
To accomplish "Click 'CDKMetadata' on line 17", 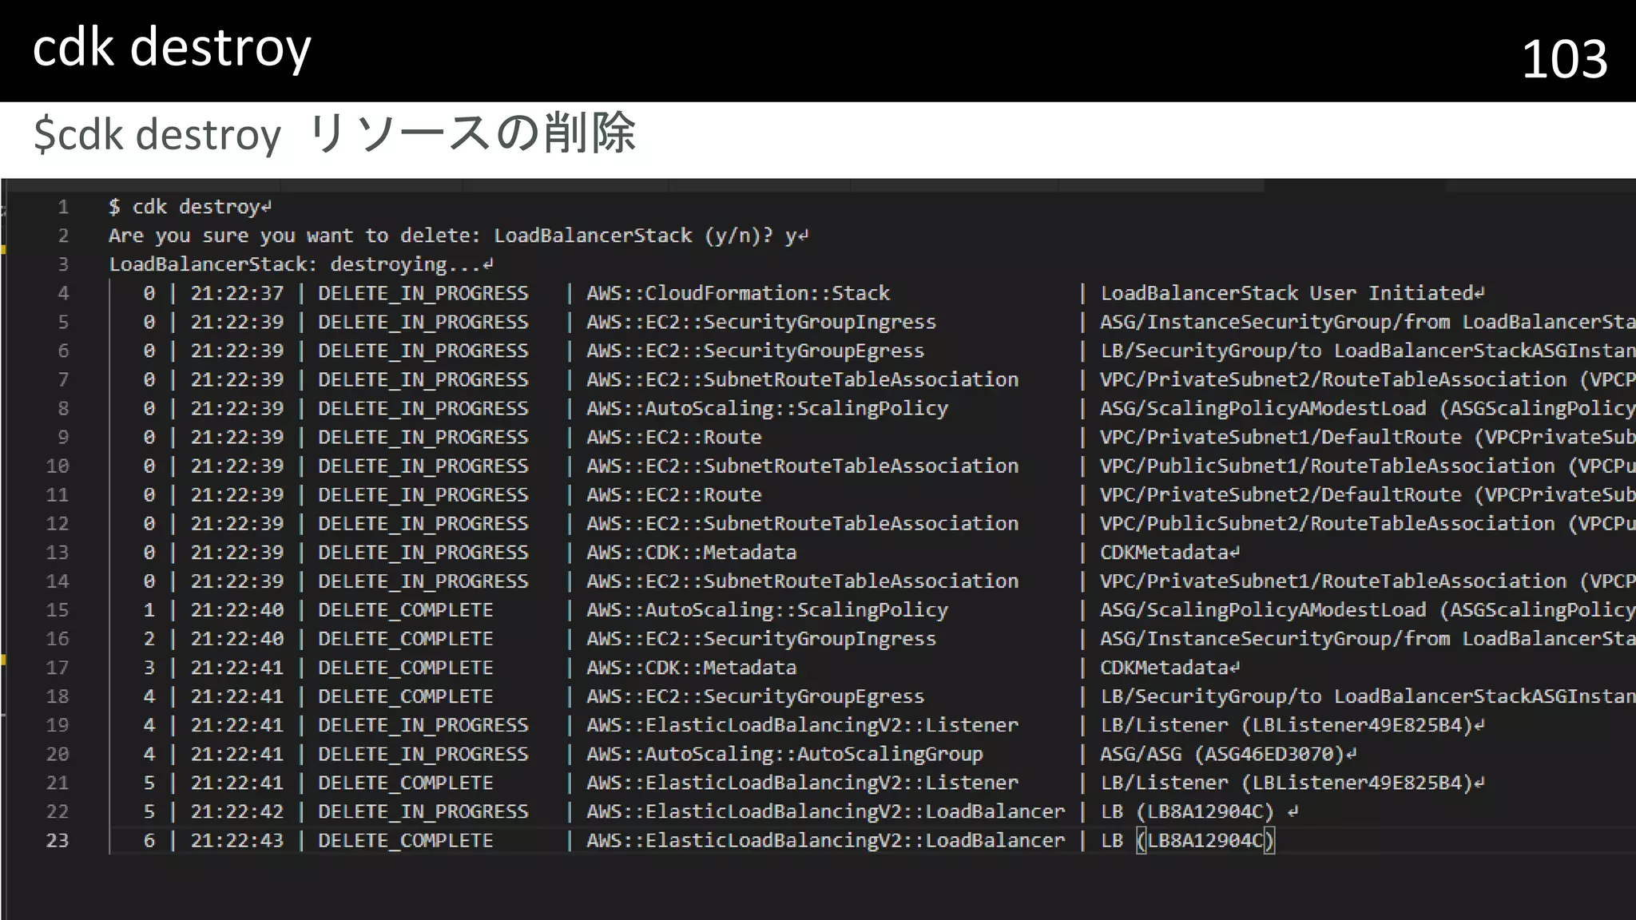I will point(1164,667).
